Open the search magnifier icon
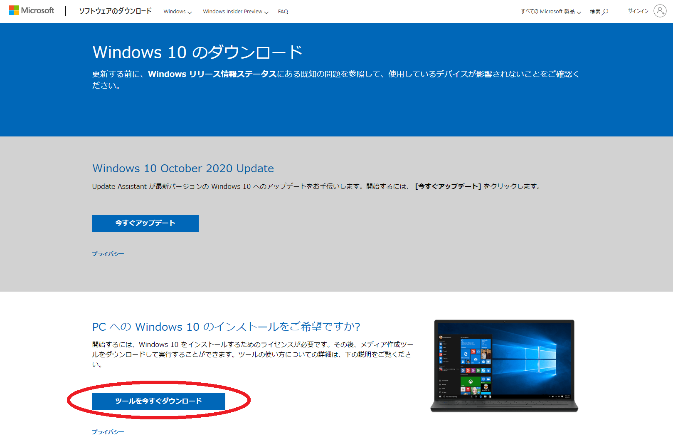This screenshot has height=436, width=673. pyautogui.click(x=605, y=12)
